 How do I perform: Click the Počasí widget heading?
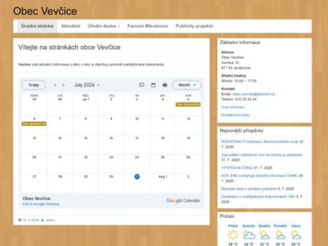(x=227, y=216)
